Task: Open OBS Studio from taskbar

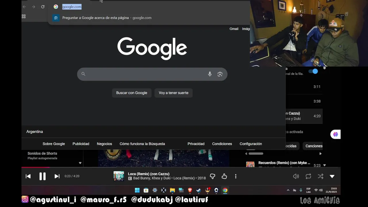Action: 216,190
